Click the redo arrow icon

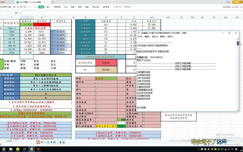click(x=32, y=7)
